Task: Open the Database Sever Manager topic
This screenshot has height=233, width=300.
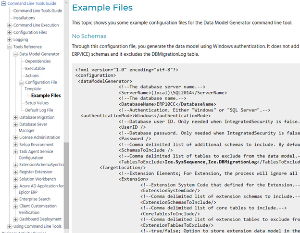Action: click(x=33, y=127)
